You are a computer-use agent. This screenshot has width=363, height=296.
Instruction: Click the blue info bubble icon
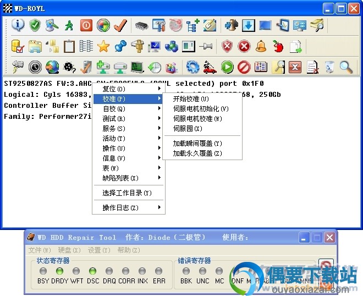tap(18, 25)
